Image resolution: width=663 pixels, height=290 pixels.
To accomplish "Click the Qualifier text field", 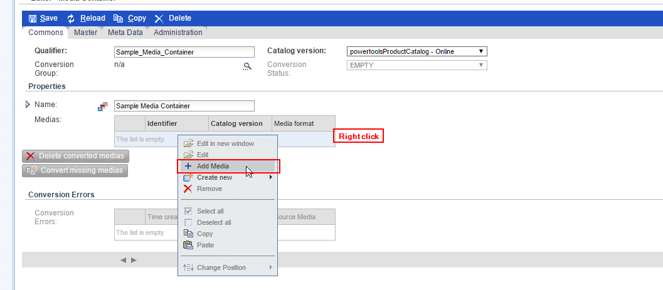I will click(184, 52).
